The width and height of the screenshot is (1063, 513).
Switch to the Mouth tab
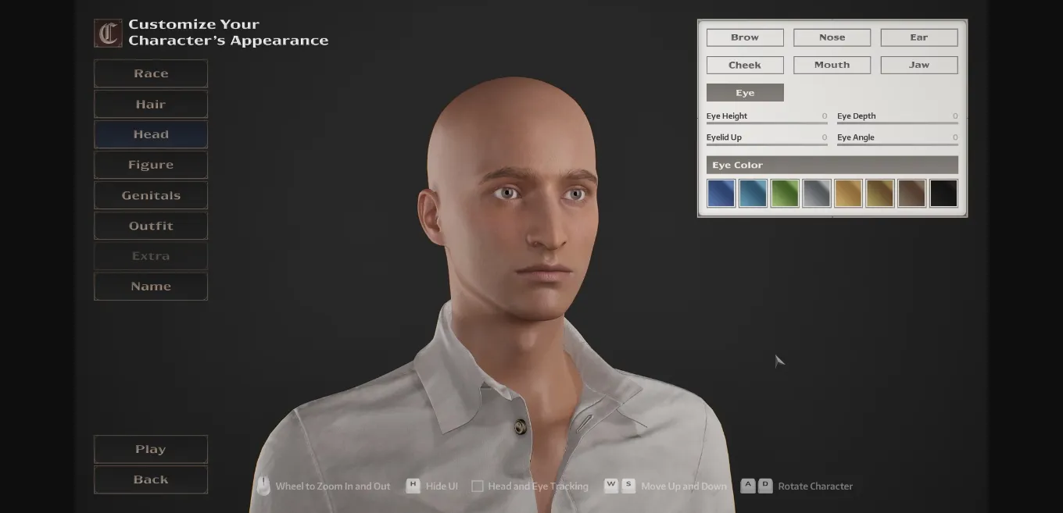[x=832, y=65]
